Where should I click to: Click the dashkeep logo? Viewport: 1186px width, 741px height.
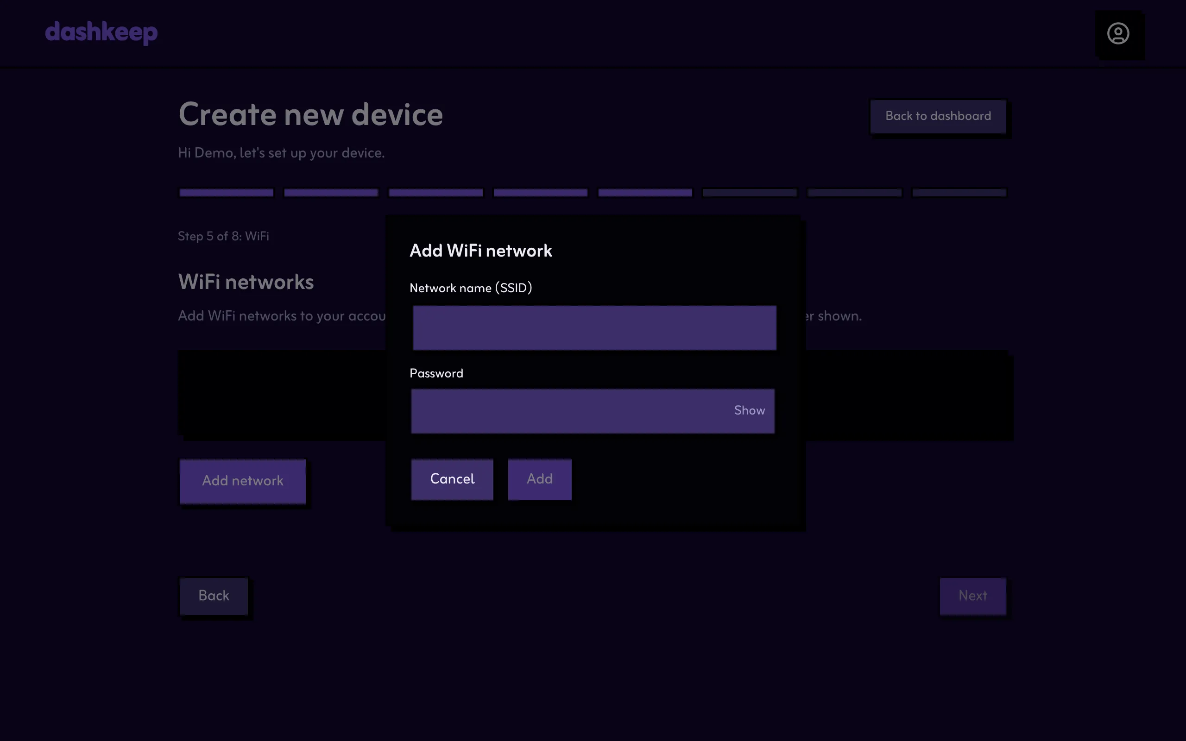click(x=101, y=32)
